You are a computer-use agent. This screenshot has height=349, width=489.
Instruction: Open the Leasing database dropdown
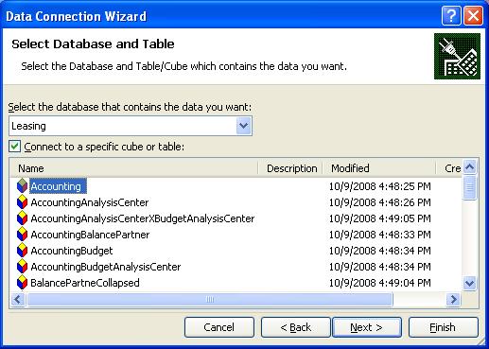tap(244, 126)
